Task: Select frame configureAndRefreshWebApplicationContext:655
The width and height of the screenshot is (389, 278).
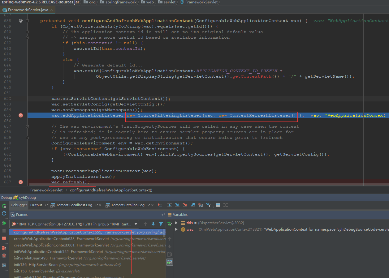Action: point(87,232)
